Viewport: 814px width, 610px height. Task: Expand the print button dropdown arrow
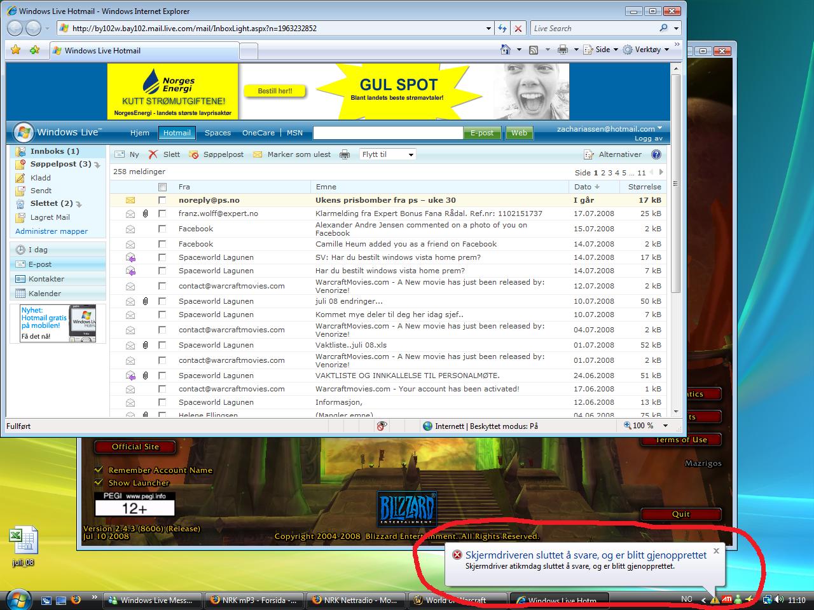576,50
